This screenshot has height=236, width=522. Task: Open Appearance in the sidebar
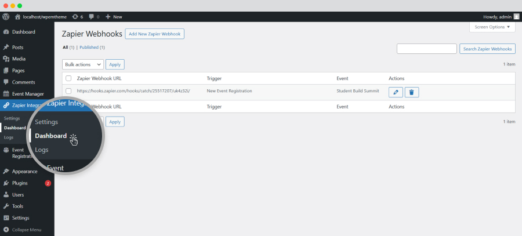(x=24, y=171)
